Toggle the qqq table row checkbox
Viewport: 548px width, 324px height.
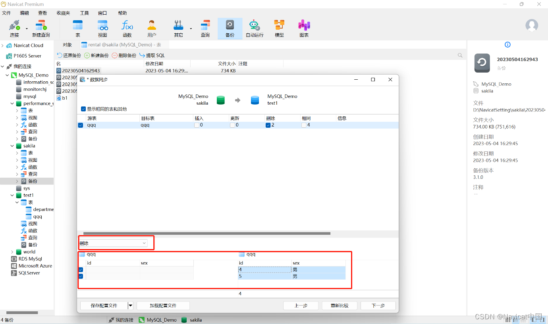coord(81,125)
